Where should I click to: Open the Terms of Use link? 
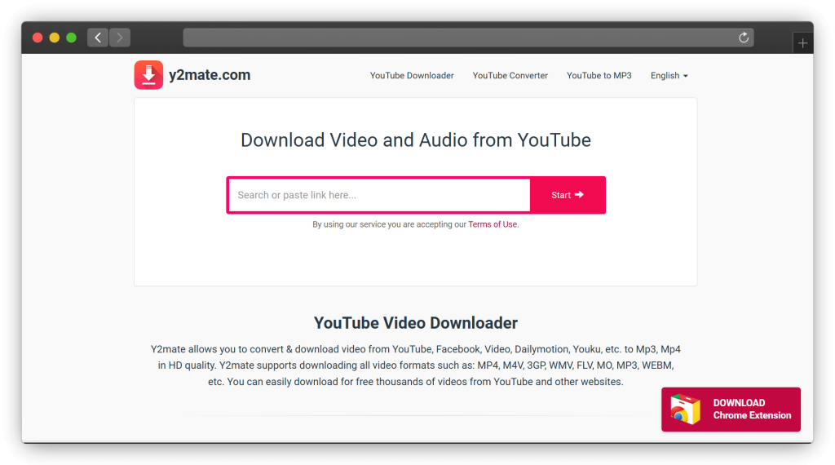(x=493, y=224)
